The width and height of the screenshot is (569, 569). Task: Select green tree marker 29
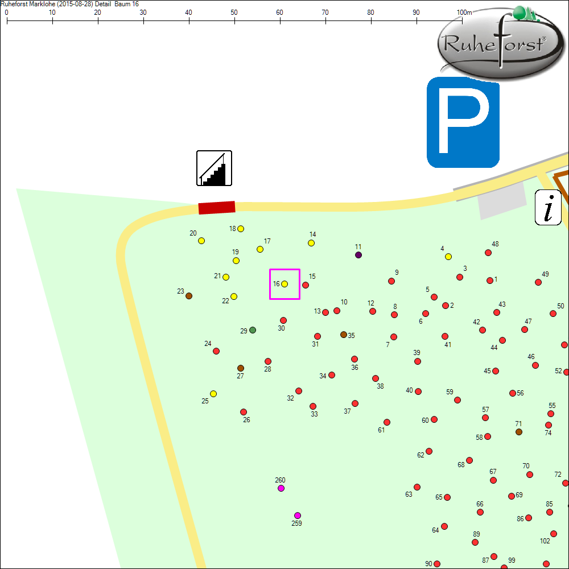click(x=253, y=330)
